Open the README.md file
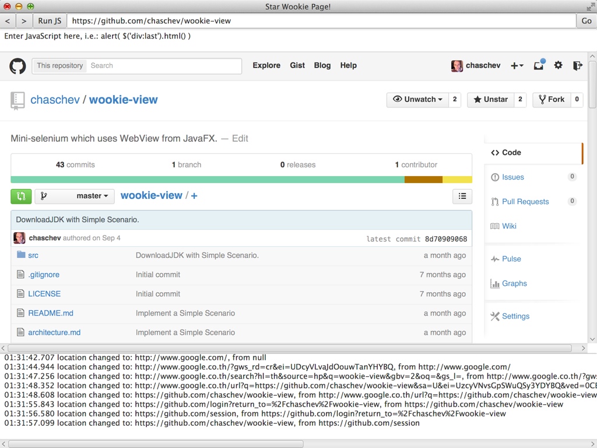The image size is (597, 448). click(x=51, y=313)
